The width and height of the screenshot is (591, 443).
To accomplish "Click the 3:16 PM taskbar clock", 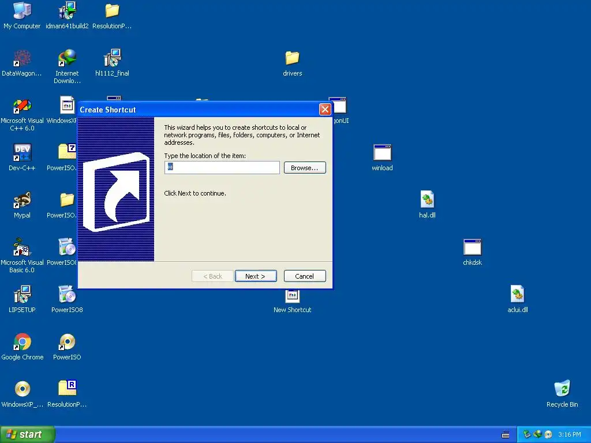I will [570, 434].
